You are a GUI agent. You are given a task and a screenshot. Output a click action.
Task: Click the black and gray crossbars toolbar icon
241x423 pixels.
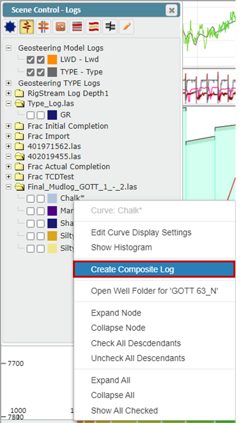(x=110, y=27)
